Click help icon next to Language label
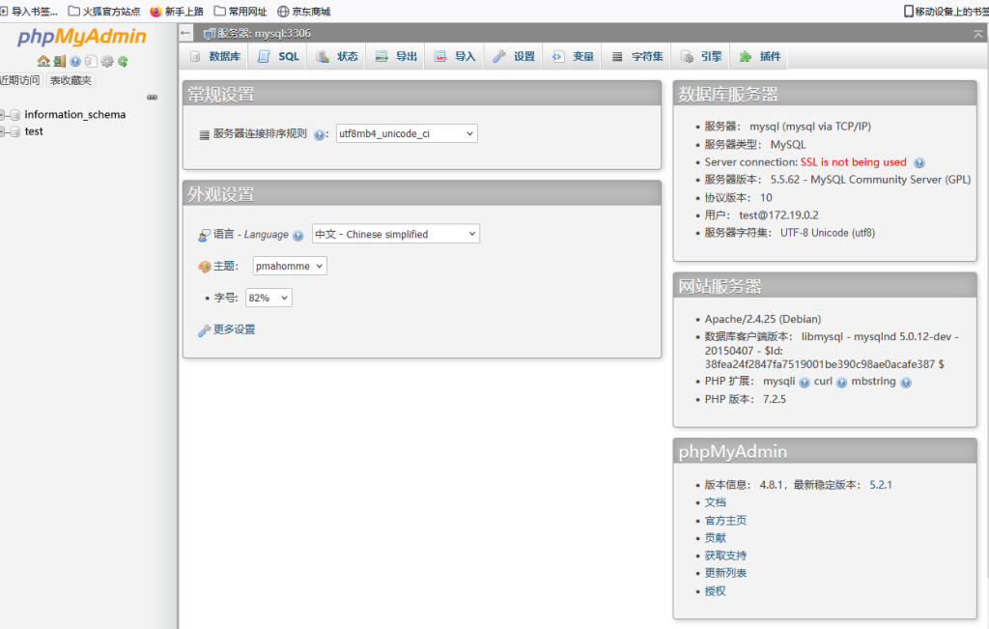 tap(297, 236)
